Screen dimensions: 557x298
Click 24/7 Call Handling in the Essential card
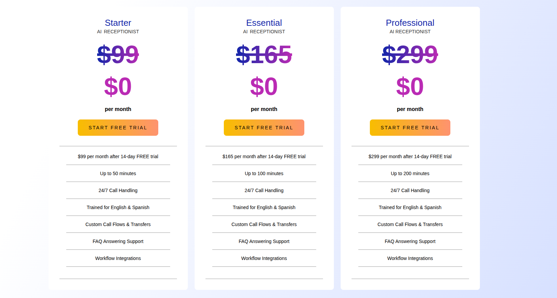[x=264, y=190]
